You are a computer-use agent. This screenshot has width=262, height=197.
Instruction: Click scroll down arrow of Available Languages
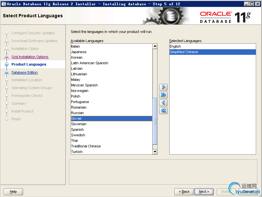[x=155, y=152]
